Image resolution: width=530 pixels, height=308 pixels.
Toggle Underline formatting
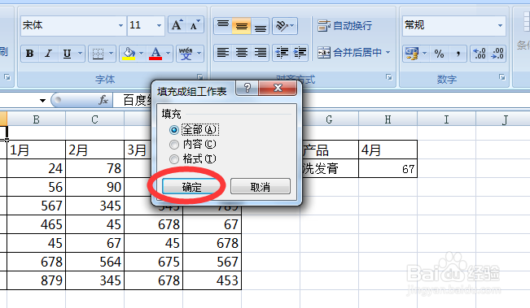point(67,54)
